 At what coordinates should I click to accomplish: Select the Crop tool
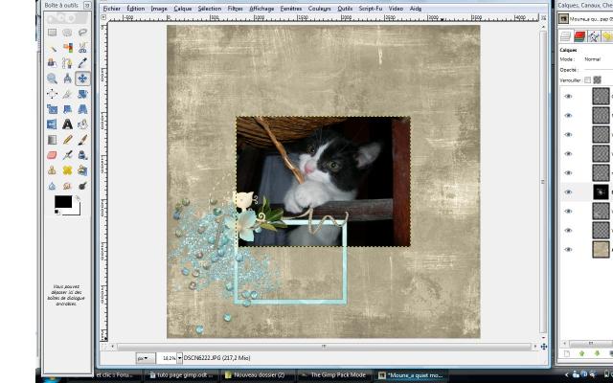[67, 94]
